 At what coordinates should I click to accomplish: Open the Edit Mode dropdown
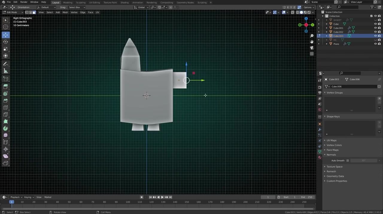[x=13, y=12]
